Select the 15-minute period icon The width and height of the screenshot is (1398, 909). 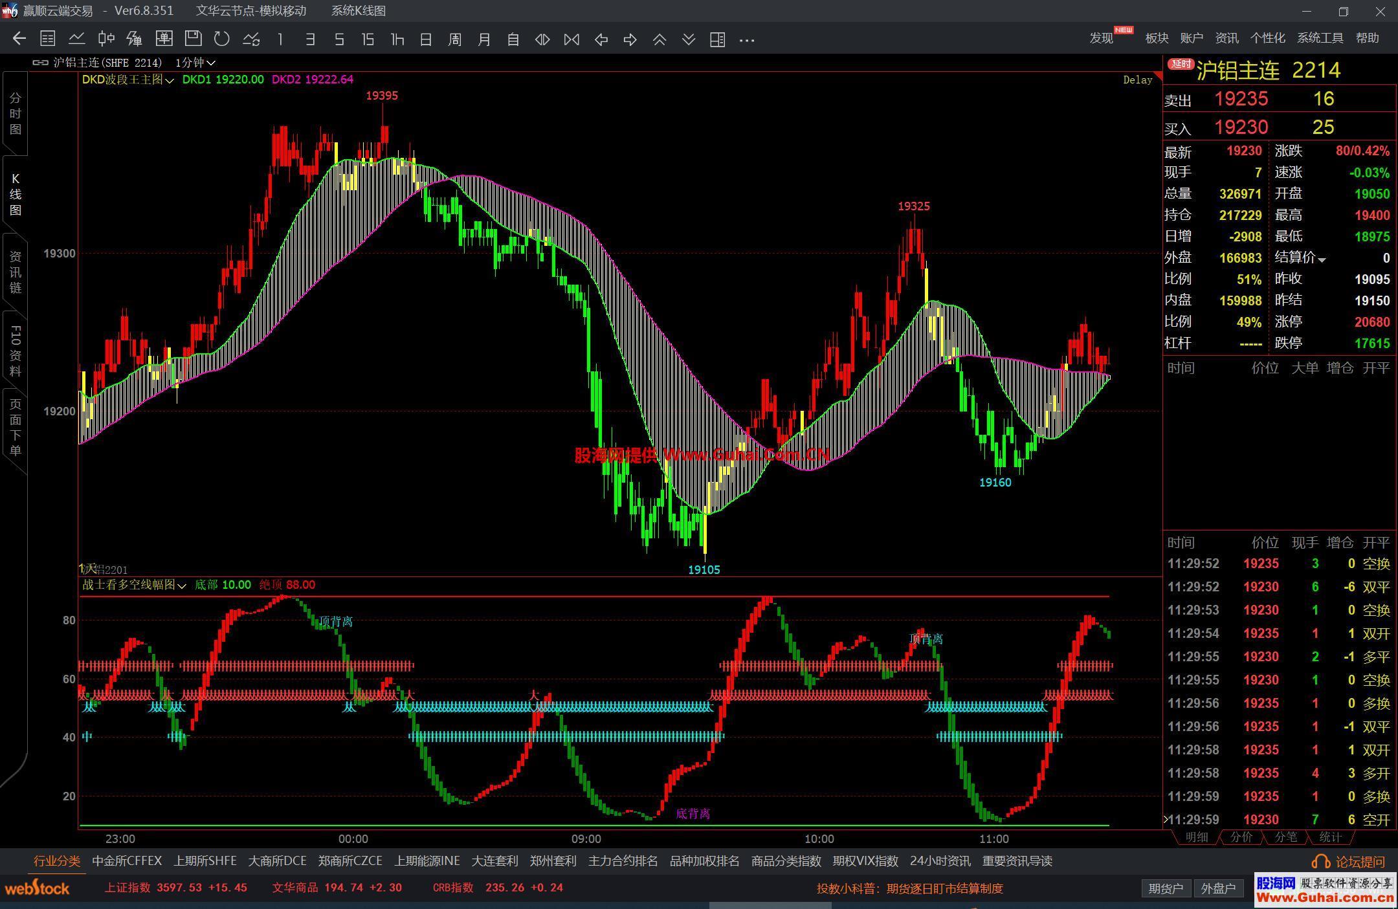coord(368,39)
